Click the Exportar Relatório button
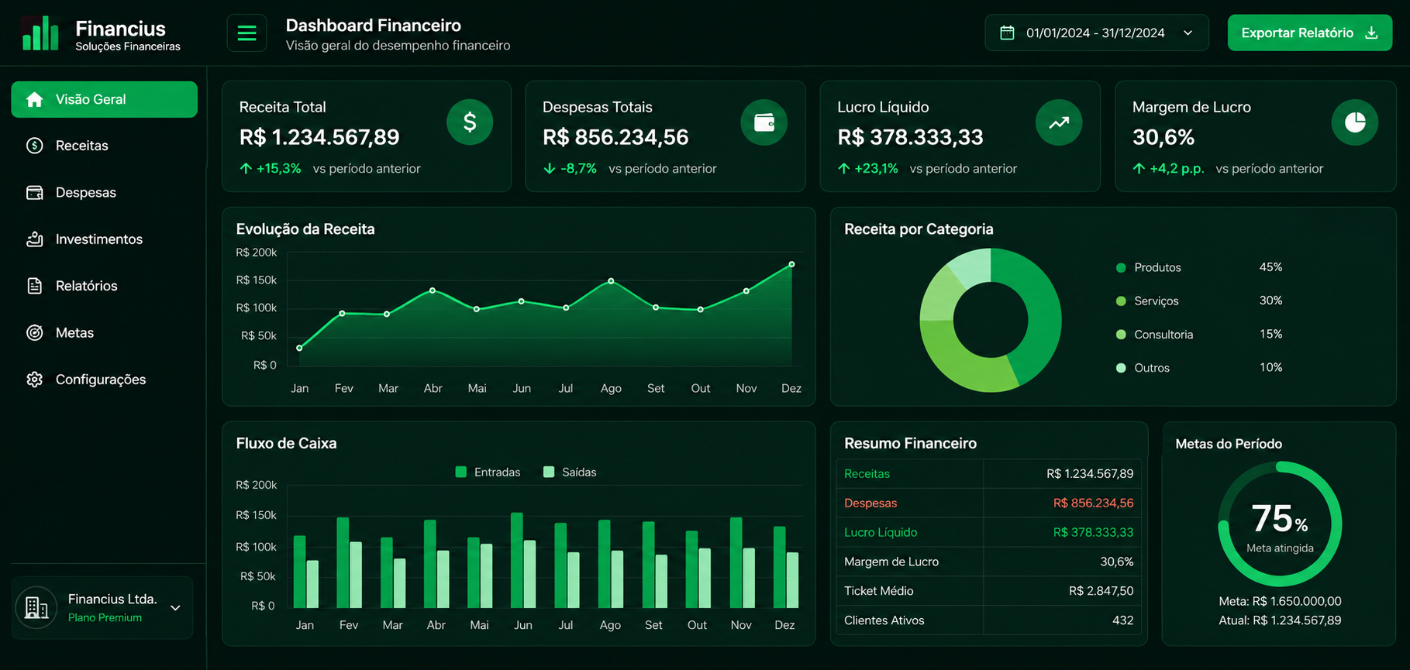The width and height of the screenshot is (1410, 670). (x=1310, y=33)
